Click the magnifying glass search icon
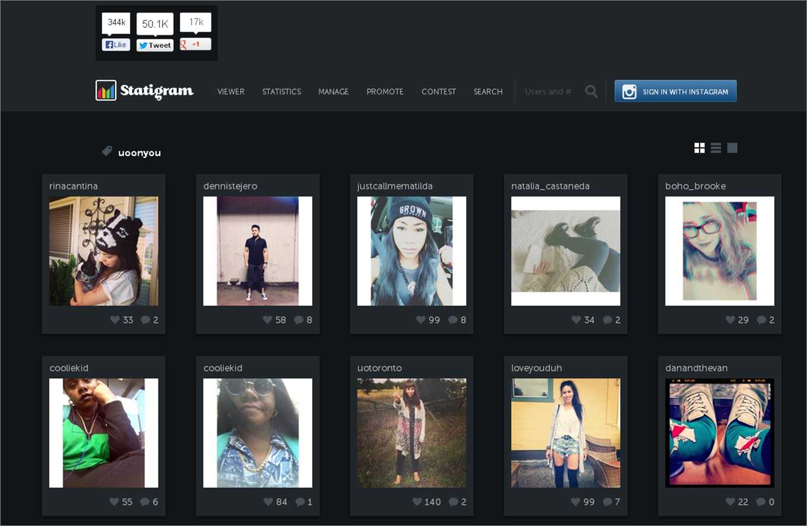This screenshot has height=526, width=807. tap(591, 91)
